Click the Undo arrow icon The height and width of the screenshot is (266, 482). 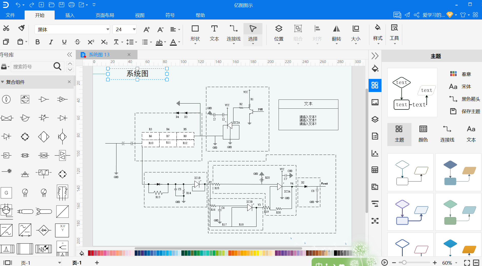(18, 5)
